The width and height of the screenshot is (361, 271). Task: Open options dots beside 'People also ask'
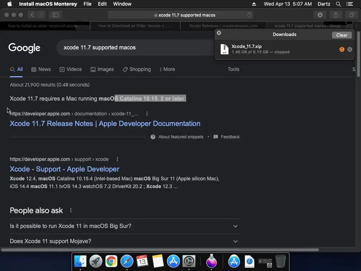(x=71, y=210)
